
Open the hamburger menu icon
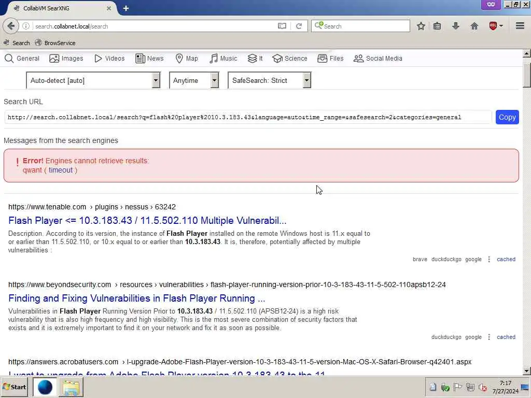coord(520,26)
